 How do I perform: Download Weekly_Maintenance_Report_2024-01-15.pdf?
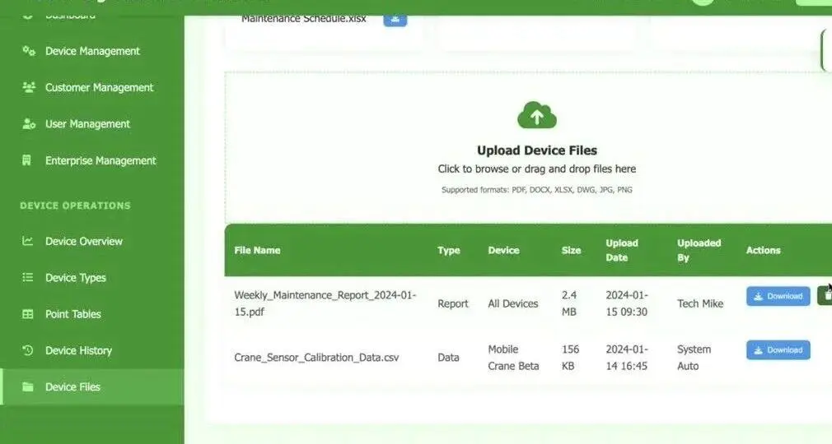click(778, 296)
